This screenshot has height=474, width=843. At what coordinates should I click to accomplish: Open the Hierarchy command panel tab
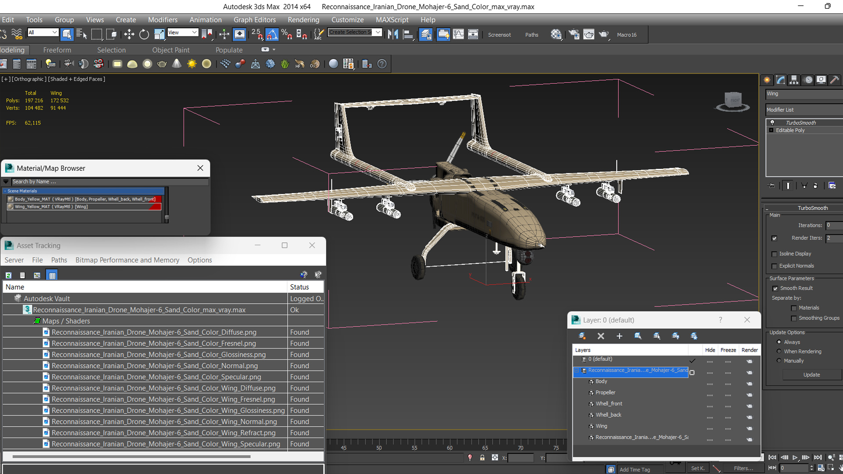(x=794, y=80)
